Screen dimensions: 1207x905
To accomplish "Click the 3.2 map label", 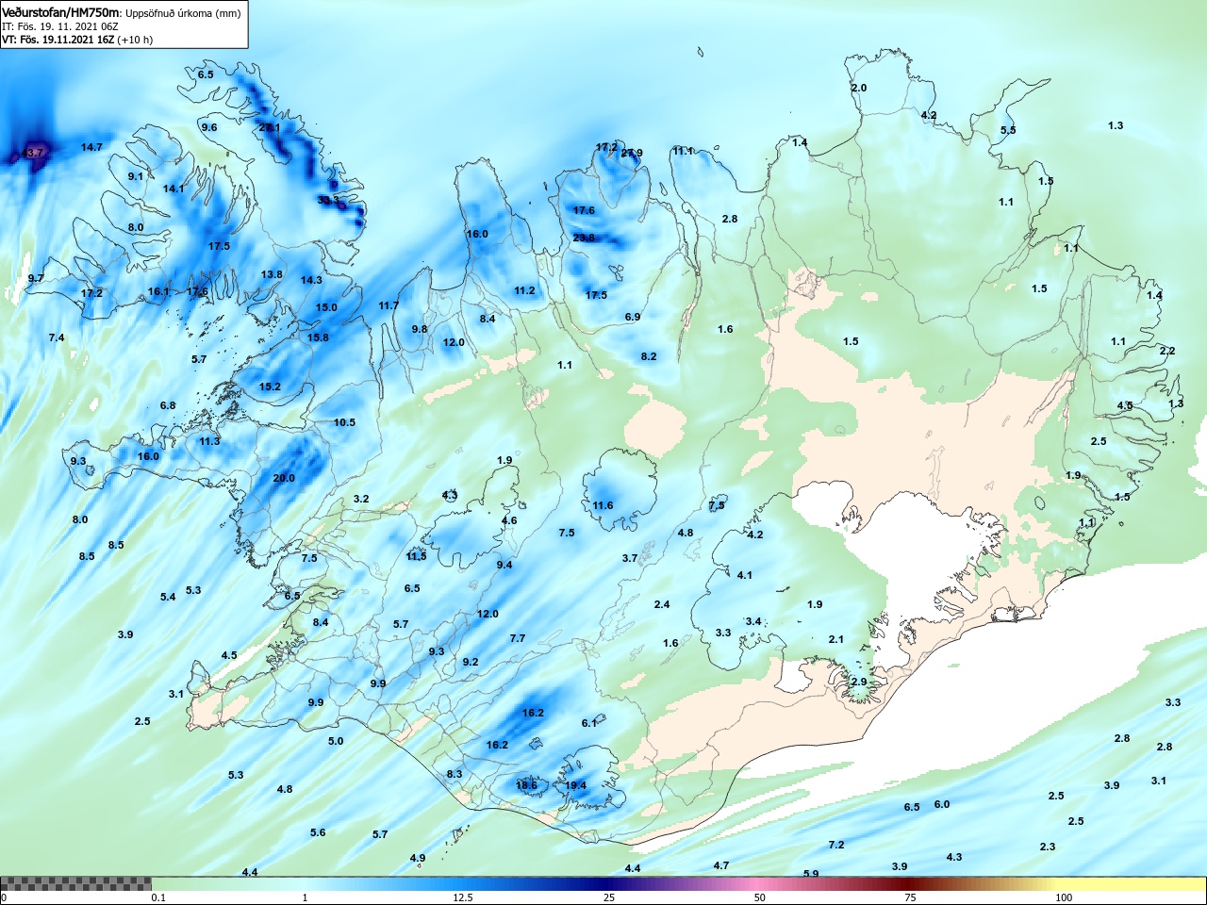I will (361, 499).
